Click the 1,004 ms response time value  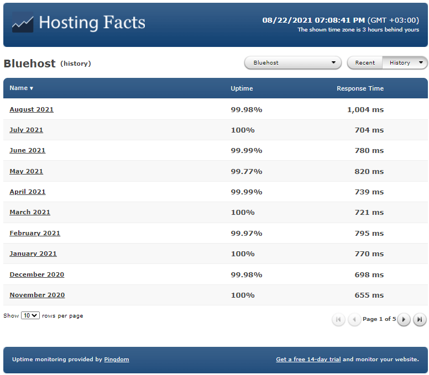[365, 109]
